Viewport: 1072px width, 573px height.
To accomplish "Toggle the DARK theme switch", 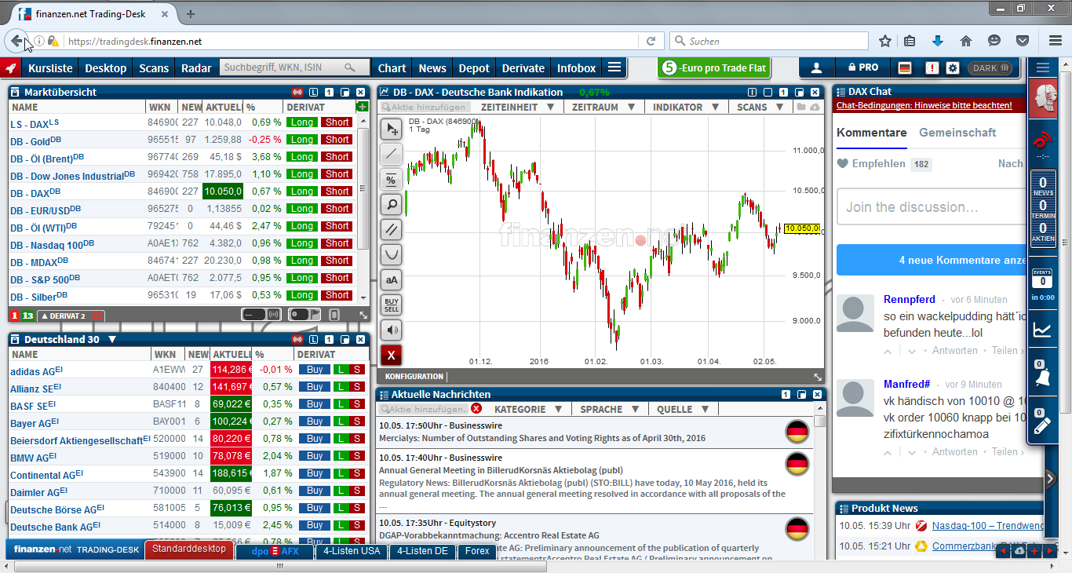I will tap(990, 68).
